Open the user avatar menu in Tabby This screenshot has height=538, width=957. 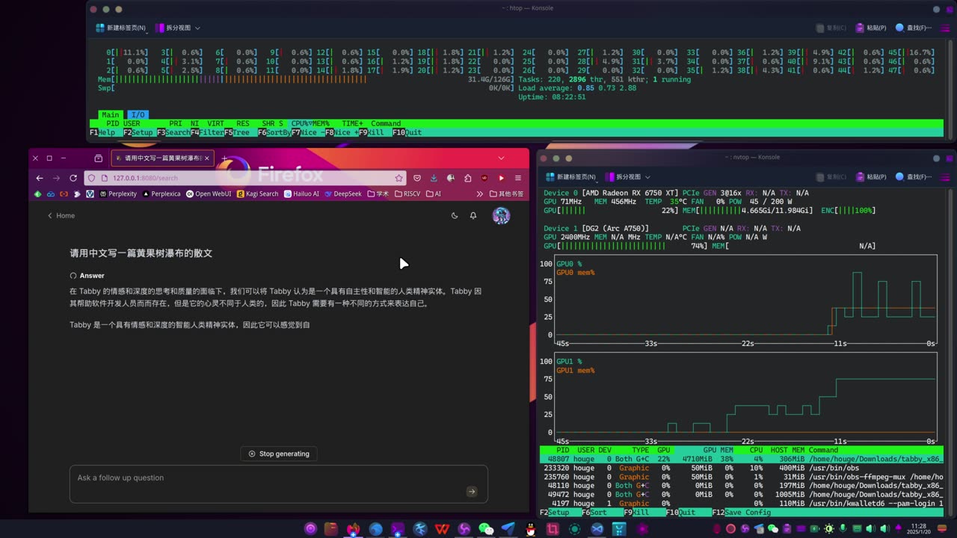click(501, 215)
